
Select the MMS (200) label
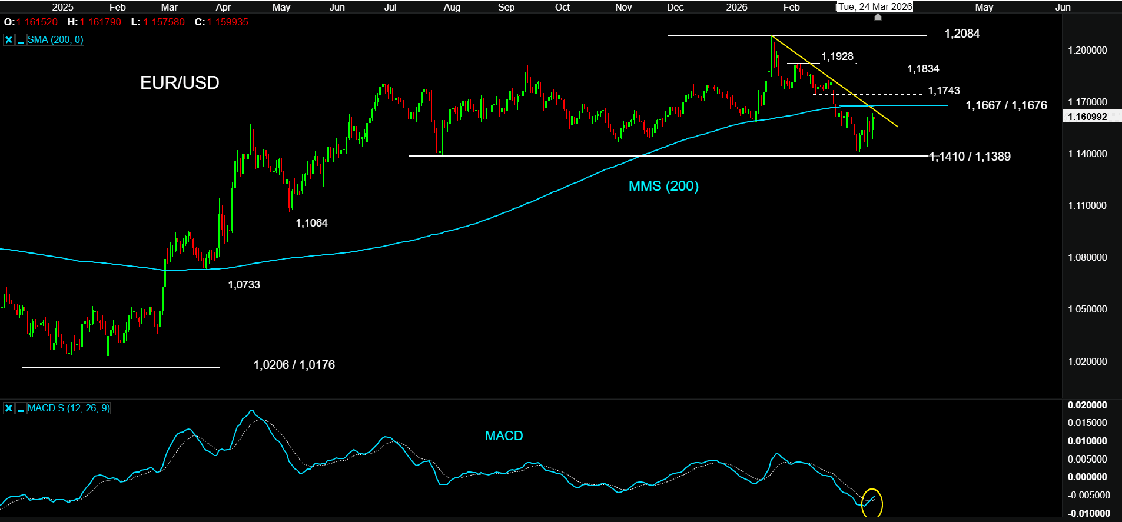[x=663, y=186]
